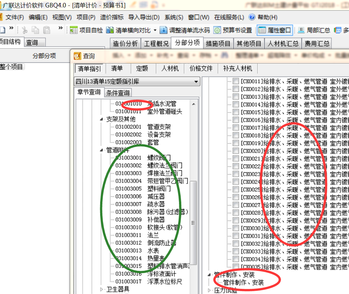The image size is (349, 294).
Task: Check the box for CK0012
Action: tap(236, 89)
